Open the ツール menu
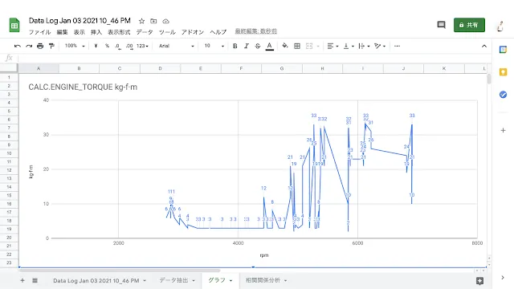This screenshot has width=514, height=289. pyautogui.click(x=167, y=32)
